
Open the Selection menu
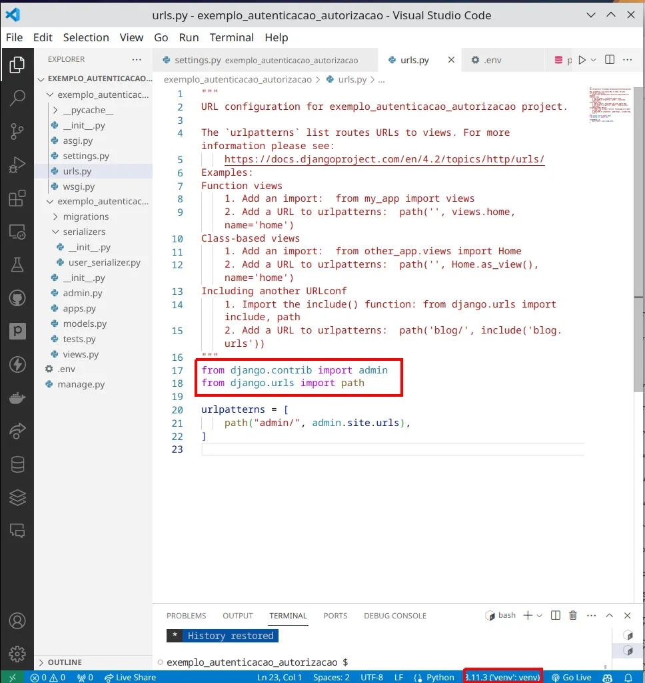coord(86,37)
